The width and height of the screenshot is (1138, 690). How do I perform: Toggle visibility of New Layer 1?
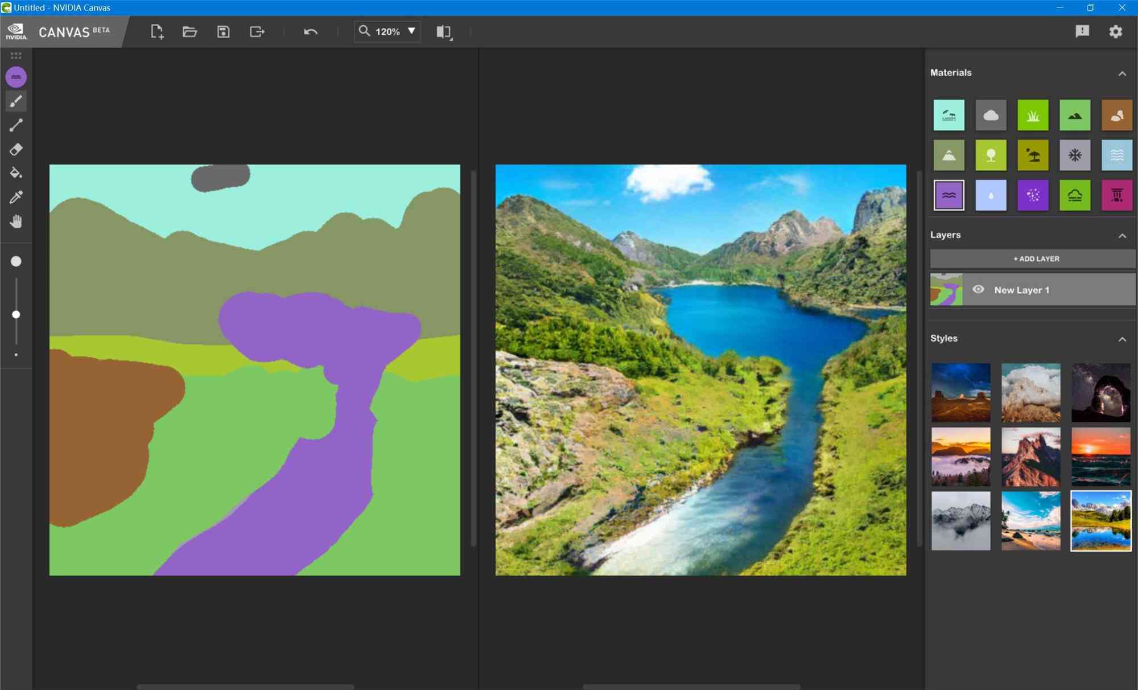click(979, 289)
